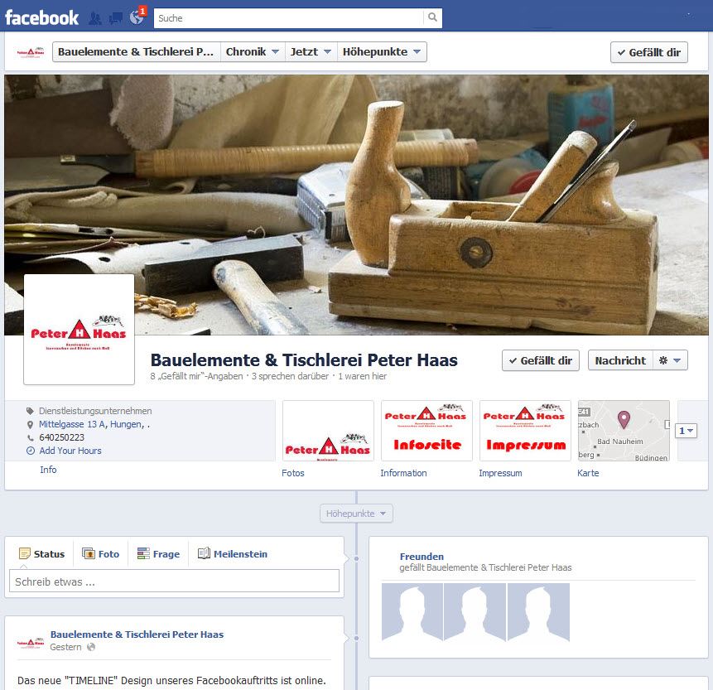The image size is (713, 690).
Task: Open the Höhepunkte menu in page header
Action: click(x=382, y=52)
